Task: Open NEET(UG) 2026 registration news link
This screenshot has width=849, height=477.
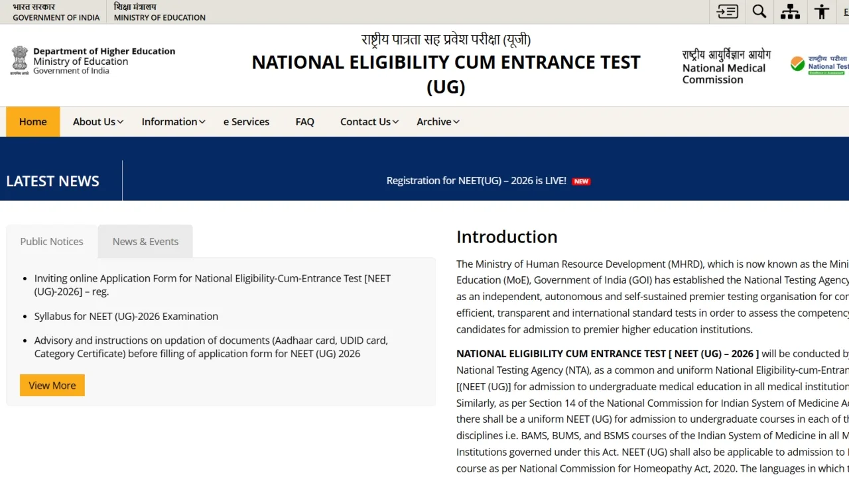Action: tap(477, 180)
